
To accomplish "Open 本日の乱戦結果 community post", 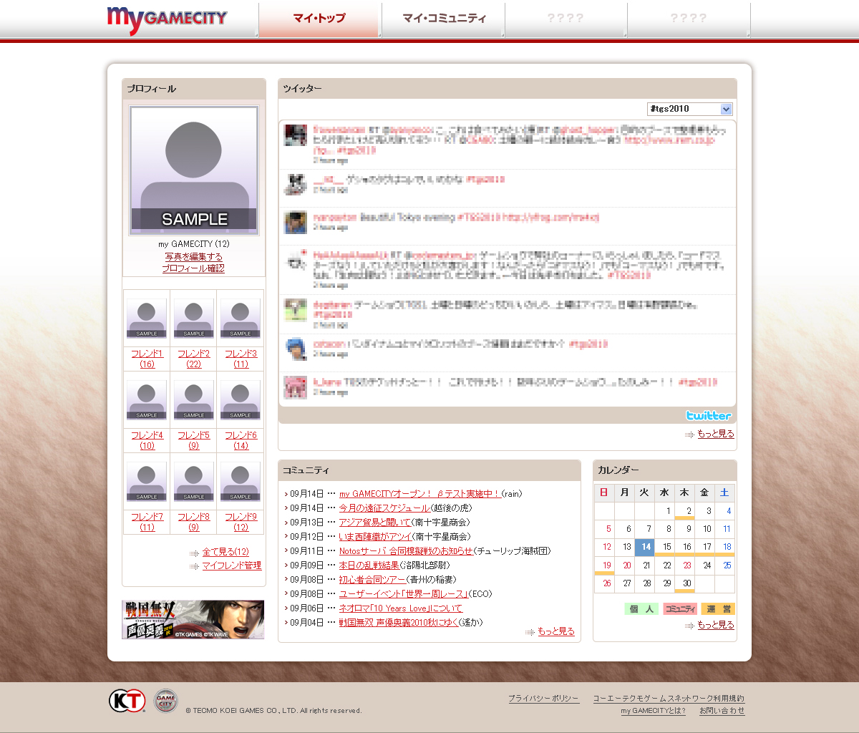I will tap(369, 565).
